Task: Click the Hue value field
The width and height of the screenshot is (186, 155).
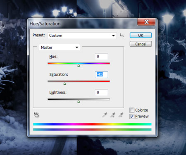Action: coord(102,57)
